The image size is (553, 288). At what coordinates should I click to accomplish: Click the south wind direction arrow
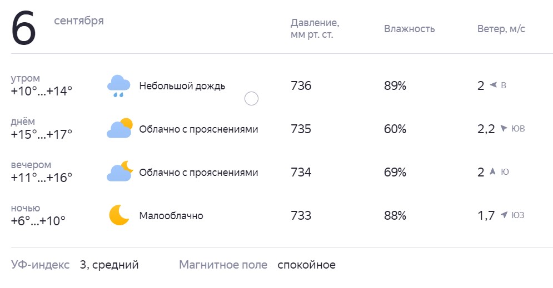492,171
